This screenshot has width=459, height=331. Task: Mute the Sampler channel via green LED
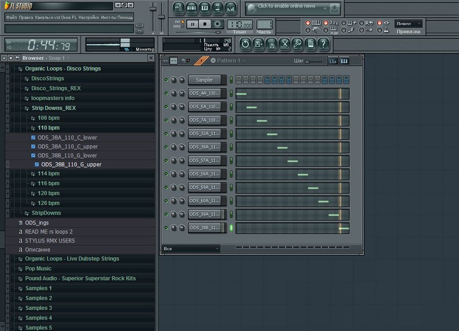click(x=166, y=80)
